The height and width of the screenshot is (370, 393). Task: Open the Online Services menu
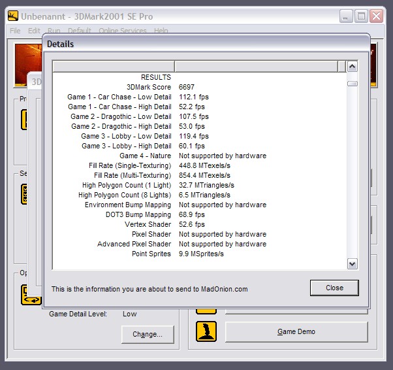tap(123, 31)
